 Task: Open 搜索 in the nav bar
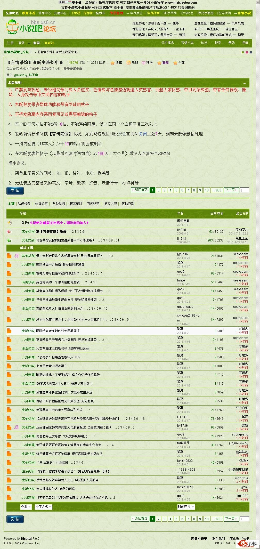218,43
